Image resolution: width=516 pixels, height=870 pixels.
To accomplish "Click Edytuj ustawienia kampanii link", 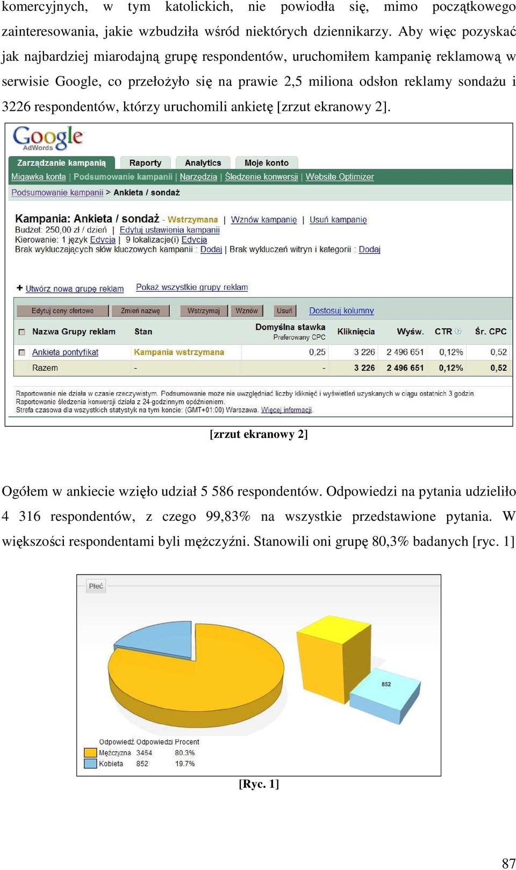I will point(169,230).
